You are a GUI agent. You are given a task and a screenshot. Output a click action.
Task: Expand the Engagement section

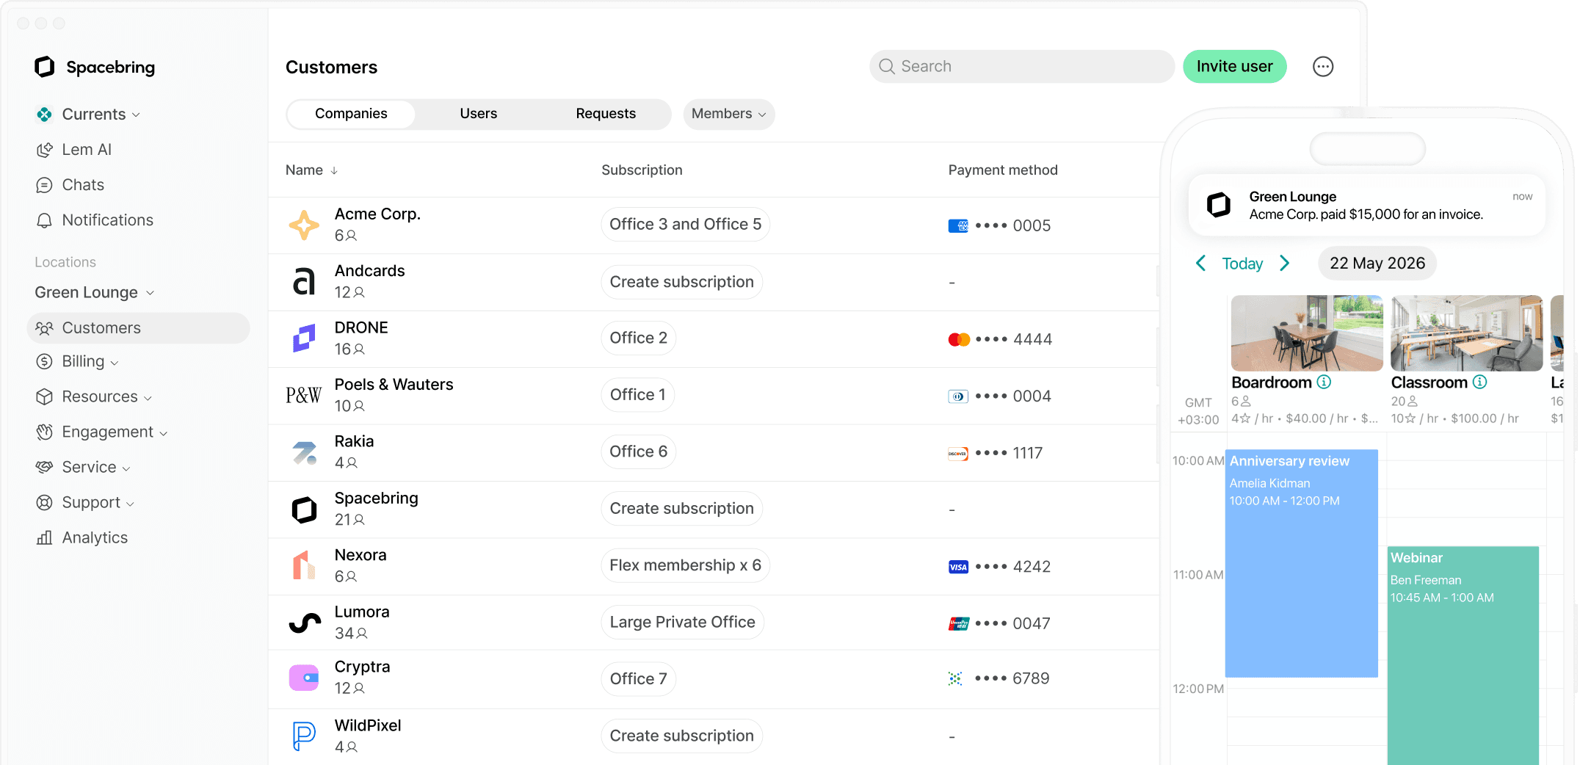[102, 432]
